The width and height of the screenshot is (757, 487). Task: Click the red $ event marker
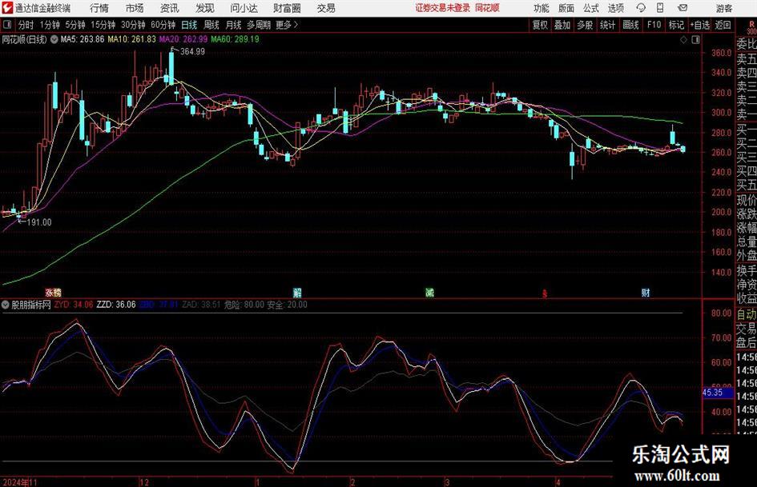545,293
